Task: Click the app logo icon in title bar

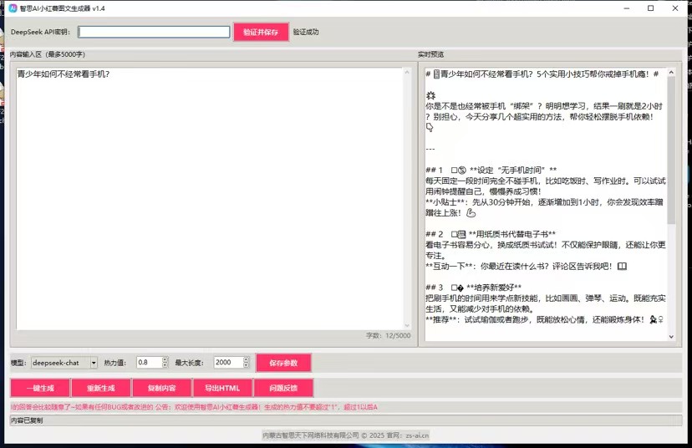Action: pos(13,8)
